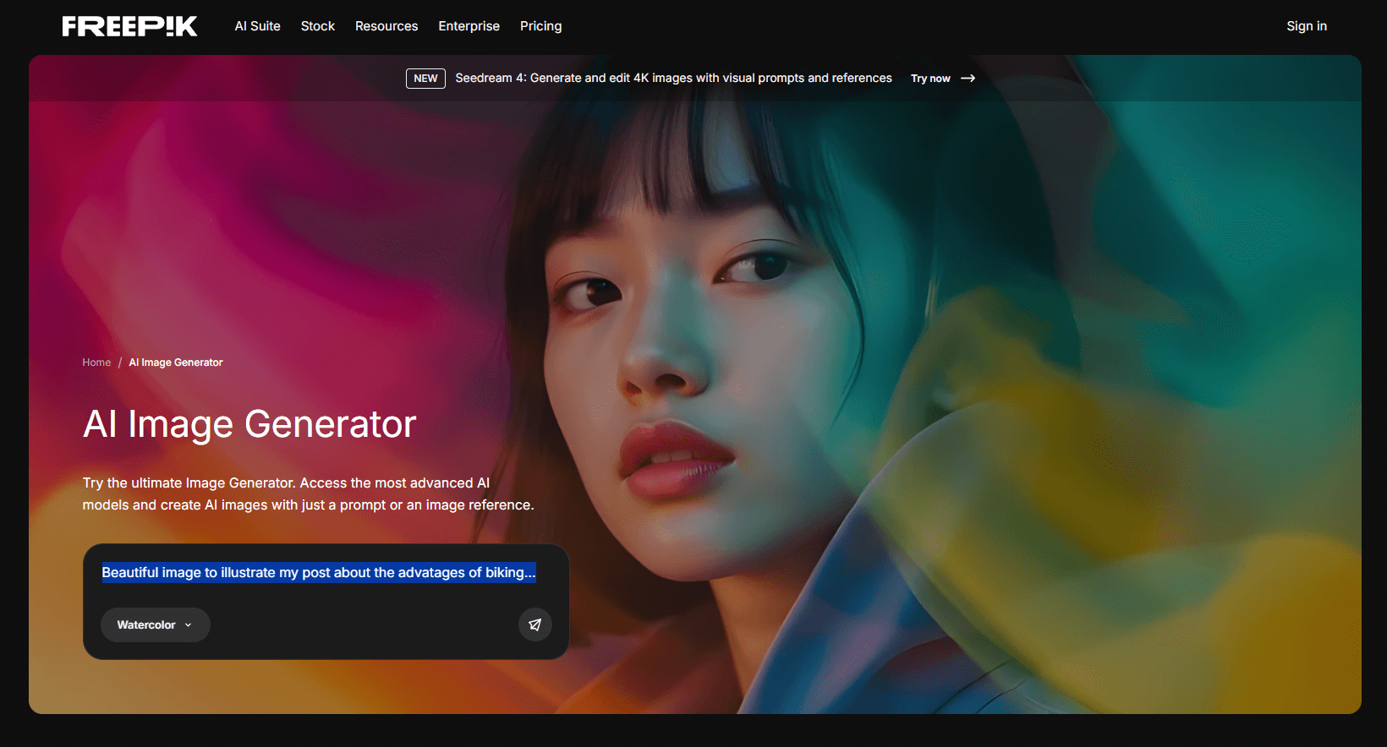Click the Seedream 4 announcement text

tap(673, 78)
